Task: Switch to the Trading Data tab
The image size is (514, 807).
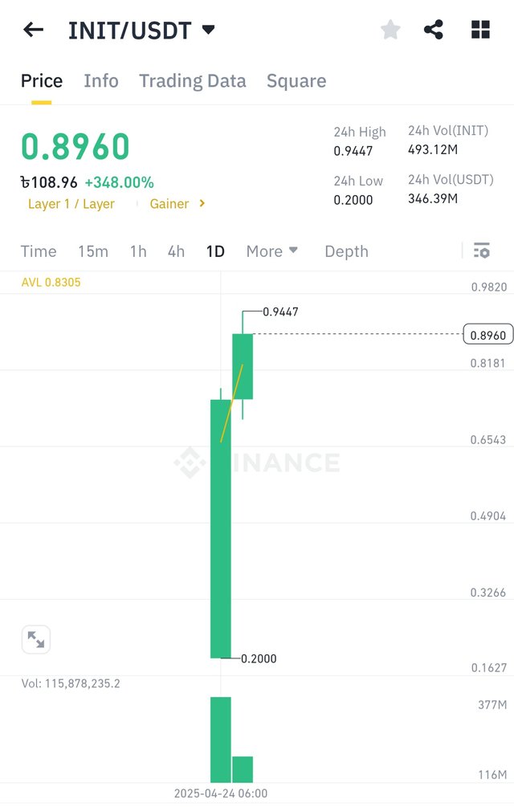Action: click(x=192, y=81)
